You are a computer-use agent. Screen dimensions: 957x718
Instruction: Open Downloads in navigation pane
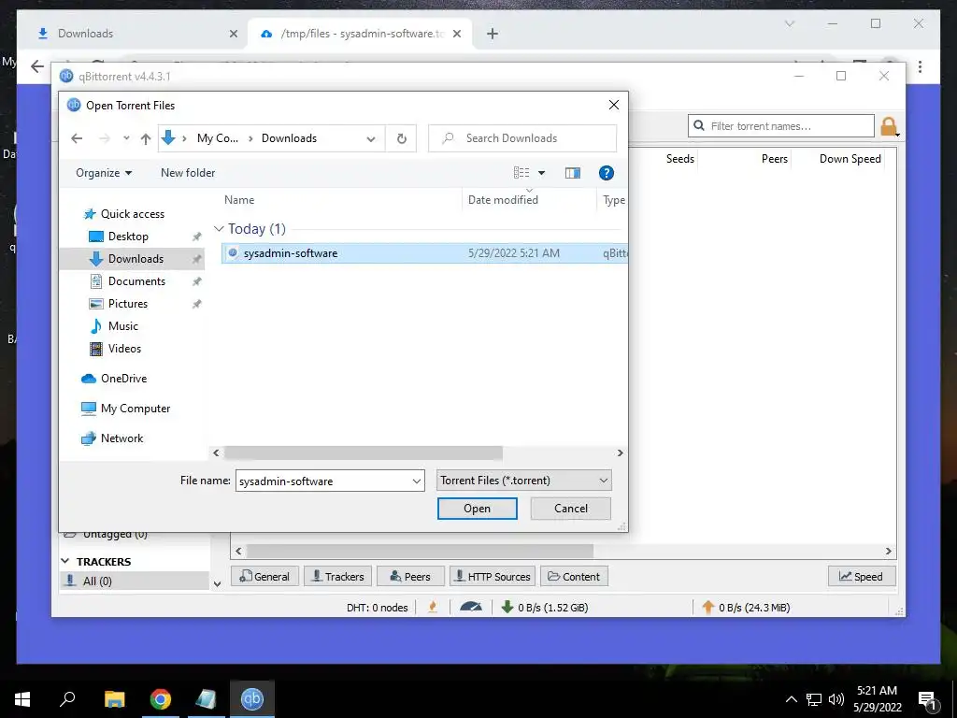136,259
